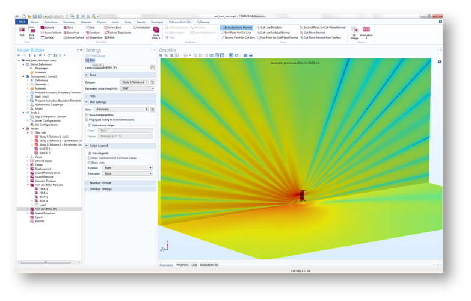Check the Show hidden entities option
The image size is (471, 301).
coord(87,115)
